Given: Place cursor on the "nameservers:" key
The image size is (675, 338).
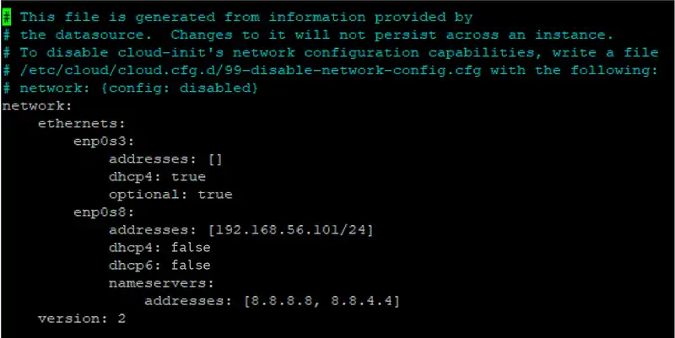Looking at the screenshot, I should pyautogui.click(x=157, y=283).
